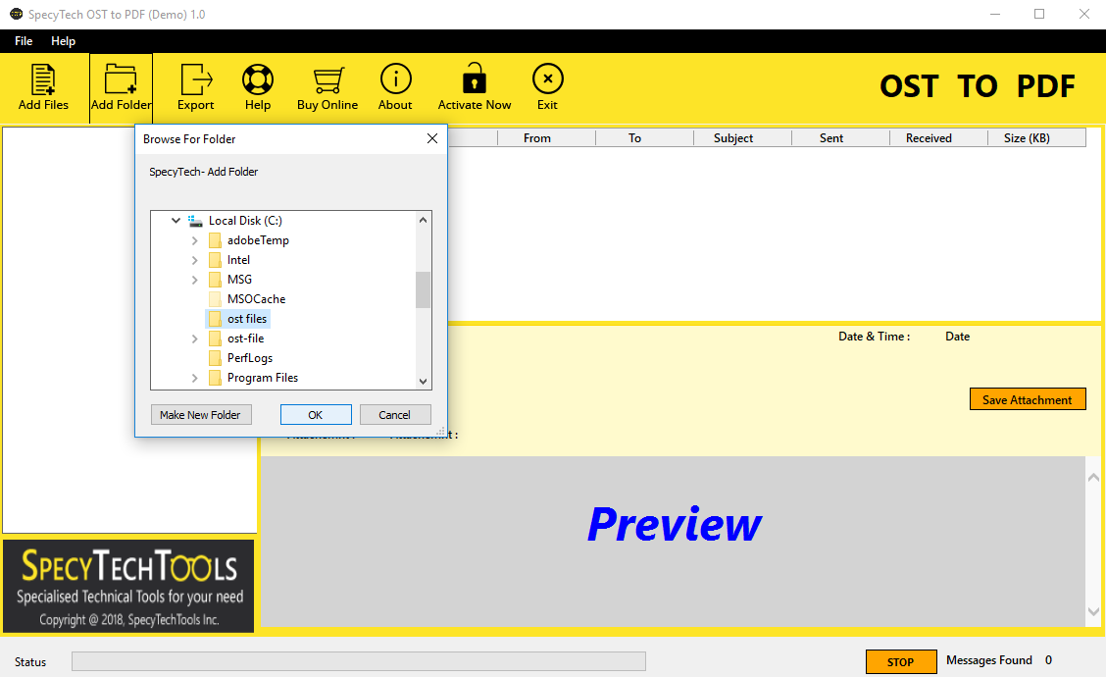Screen dimensions: 1106x677
Task: Click the Save Attachment button
Action: [x=1027, y=398]
